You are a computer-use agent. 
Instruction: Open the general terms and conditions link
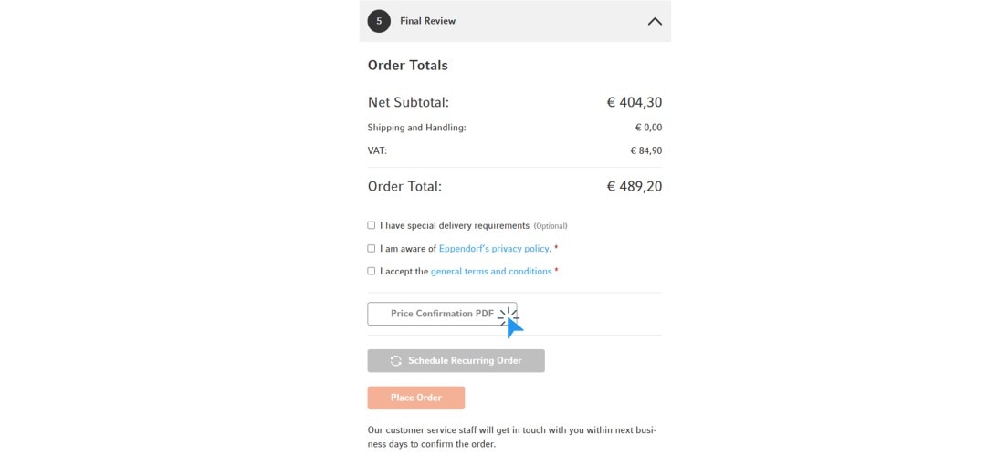(491, 271)
